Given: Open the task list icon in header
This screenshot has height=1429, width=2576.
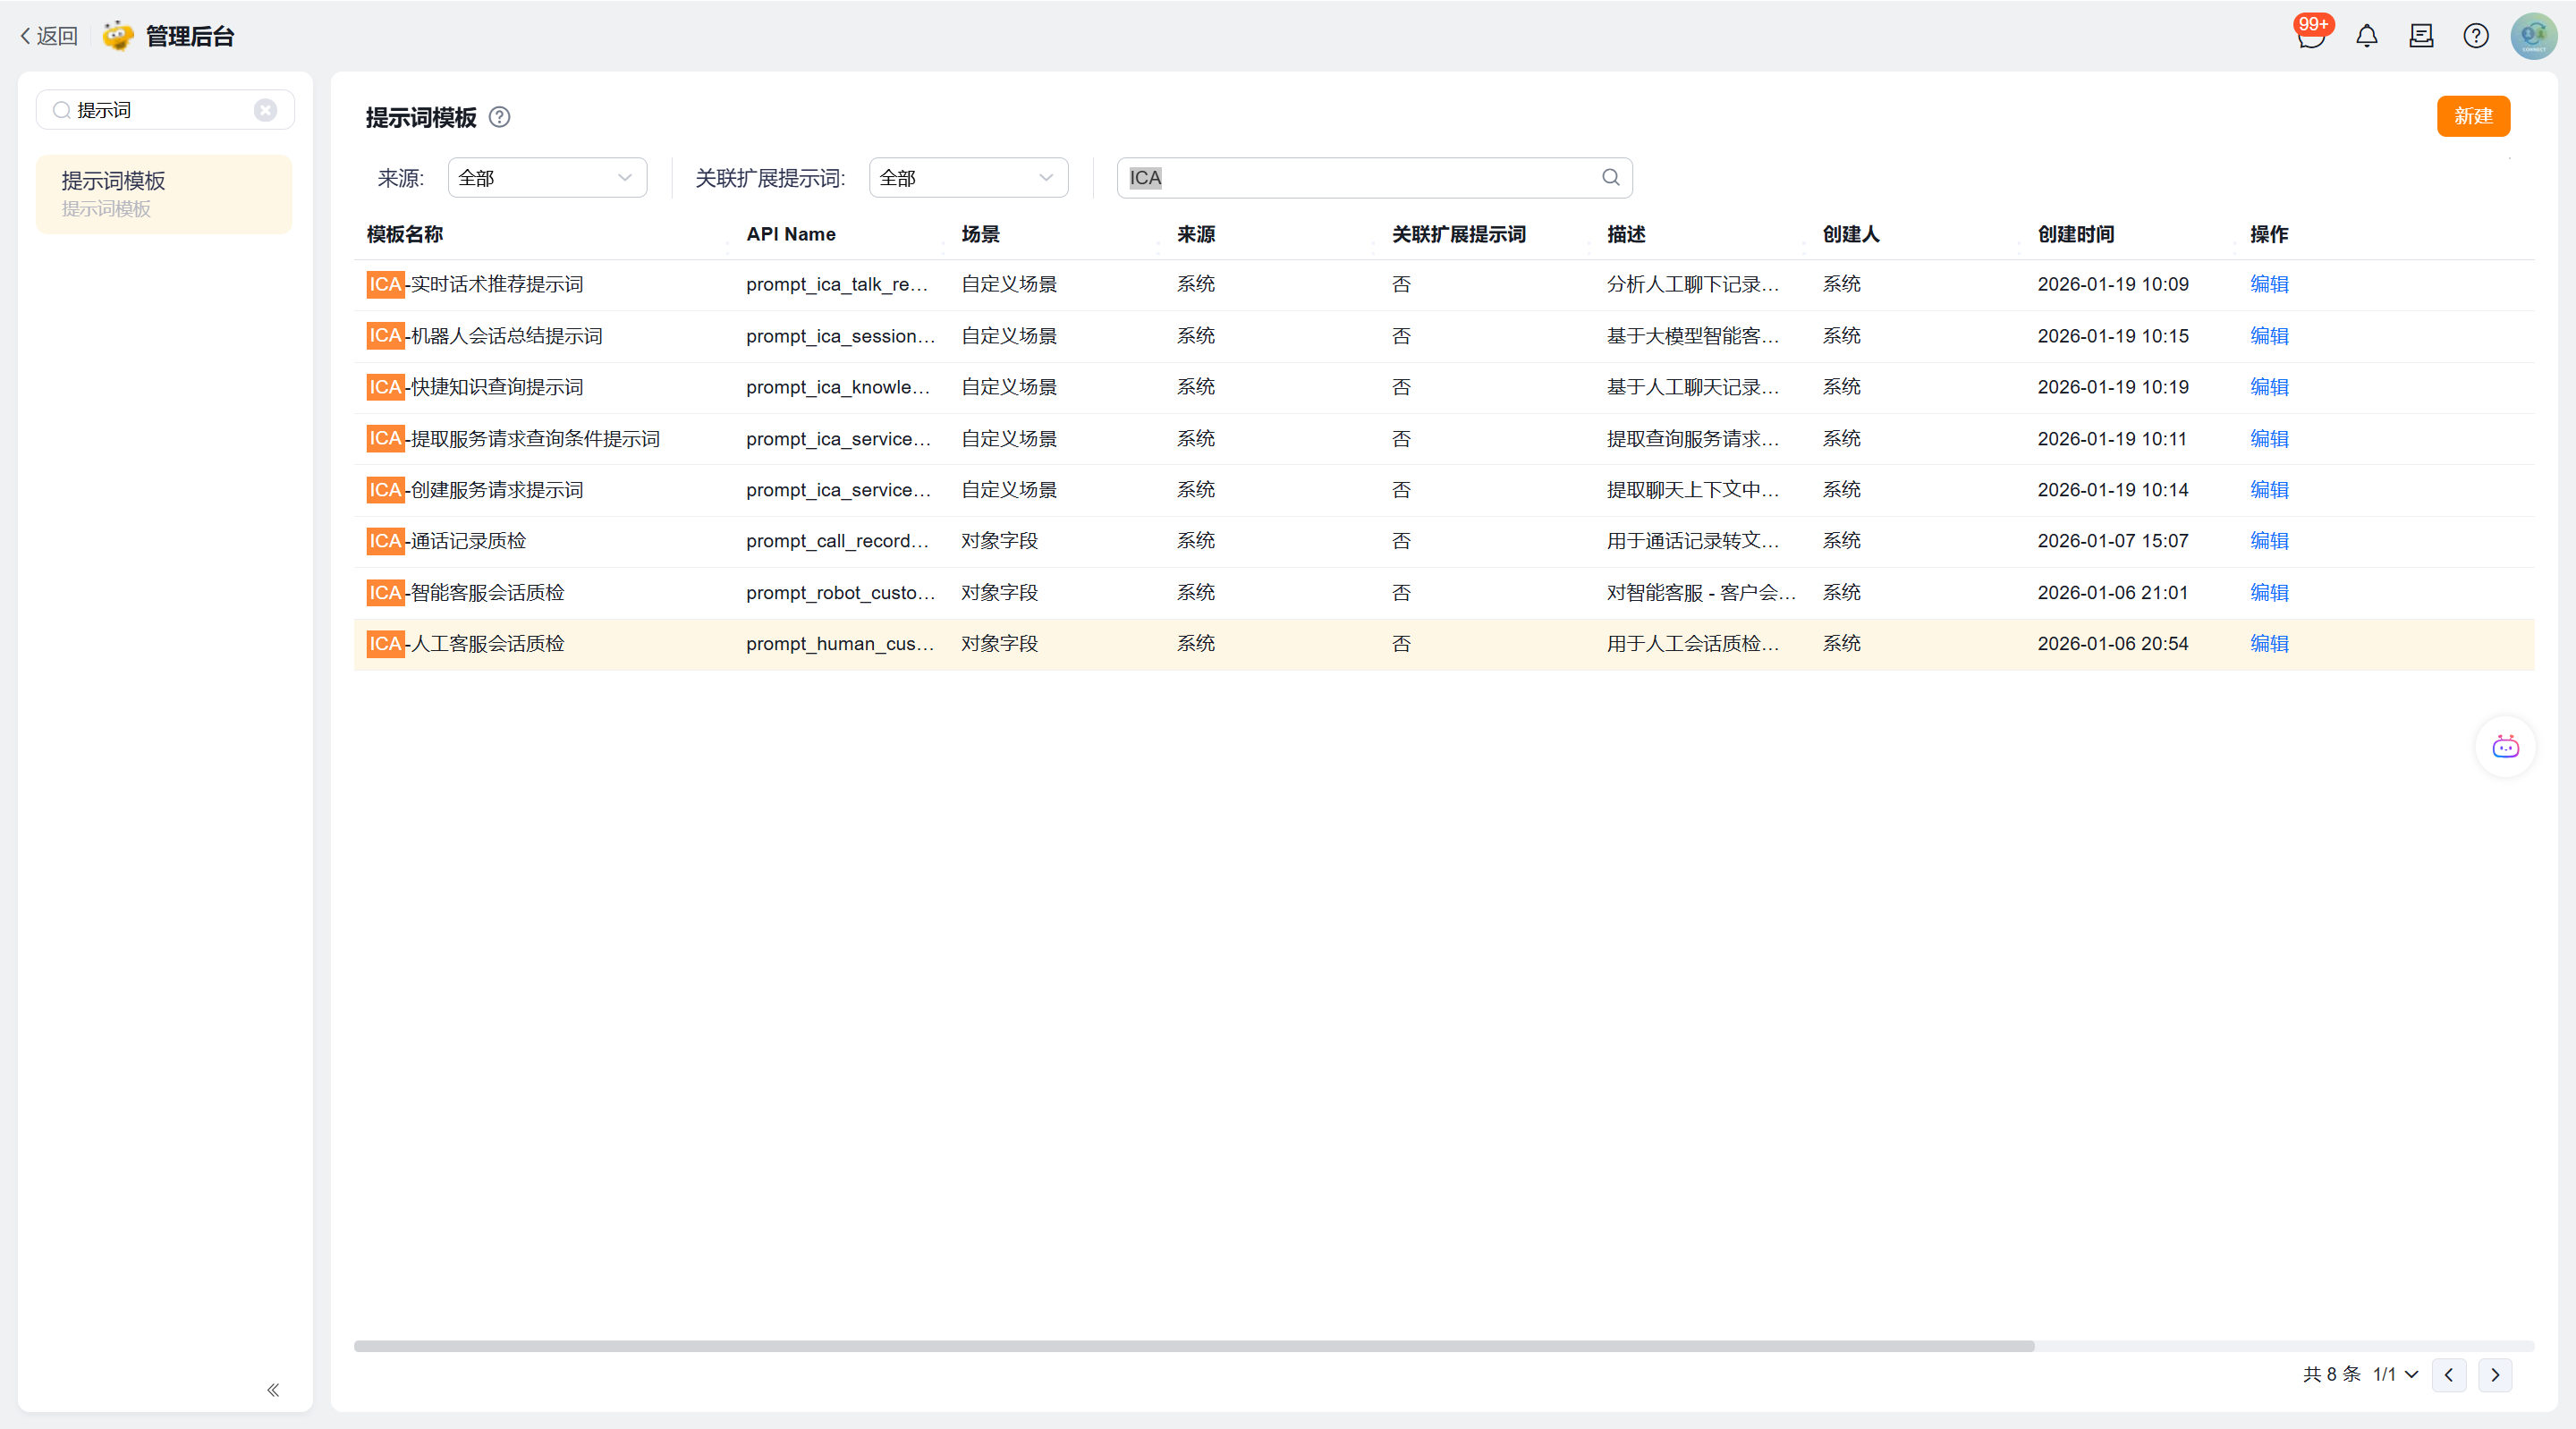Looking at the screenshot, I should [x=2421, y=37].
